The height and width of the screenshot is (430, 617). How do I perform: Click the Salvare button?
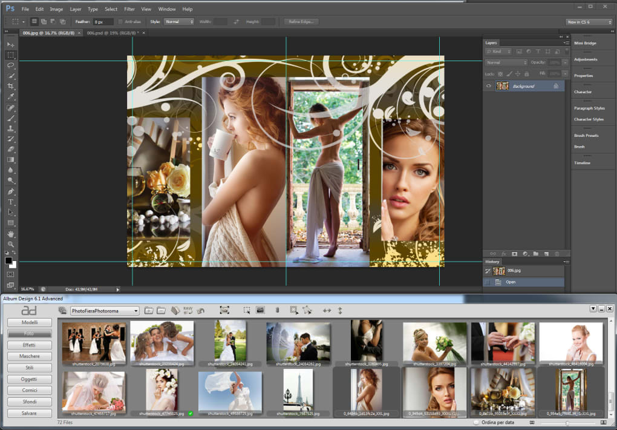(29, 413)
